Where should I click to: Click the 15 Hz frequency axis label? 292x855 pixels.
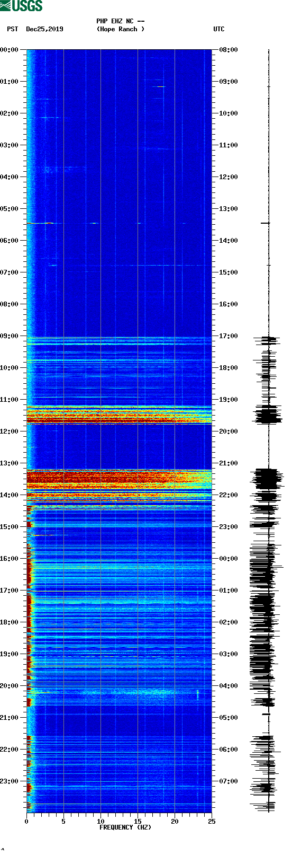(x=138, y=822)
